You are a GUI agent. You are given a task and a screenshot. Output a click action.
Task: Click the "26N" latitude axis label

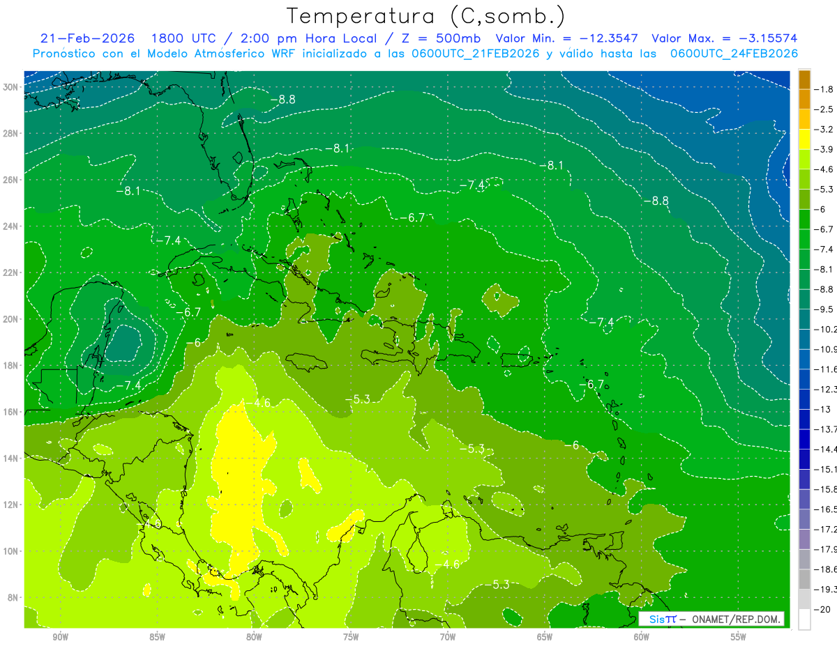(x=11, y=180)
